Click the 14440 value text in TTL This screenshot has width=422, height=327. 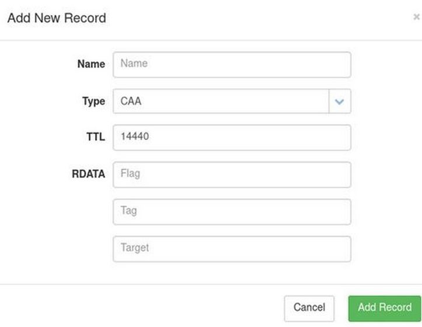point(134,137)
